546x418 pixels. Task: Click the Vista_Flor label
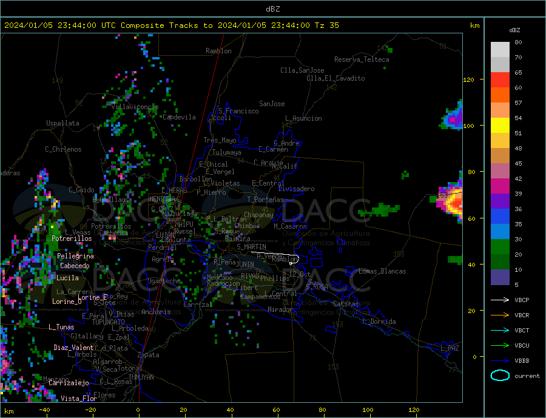79,399
